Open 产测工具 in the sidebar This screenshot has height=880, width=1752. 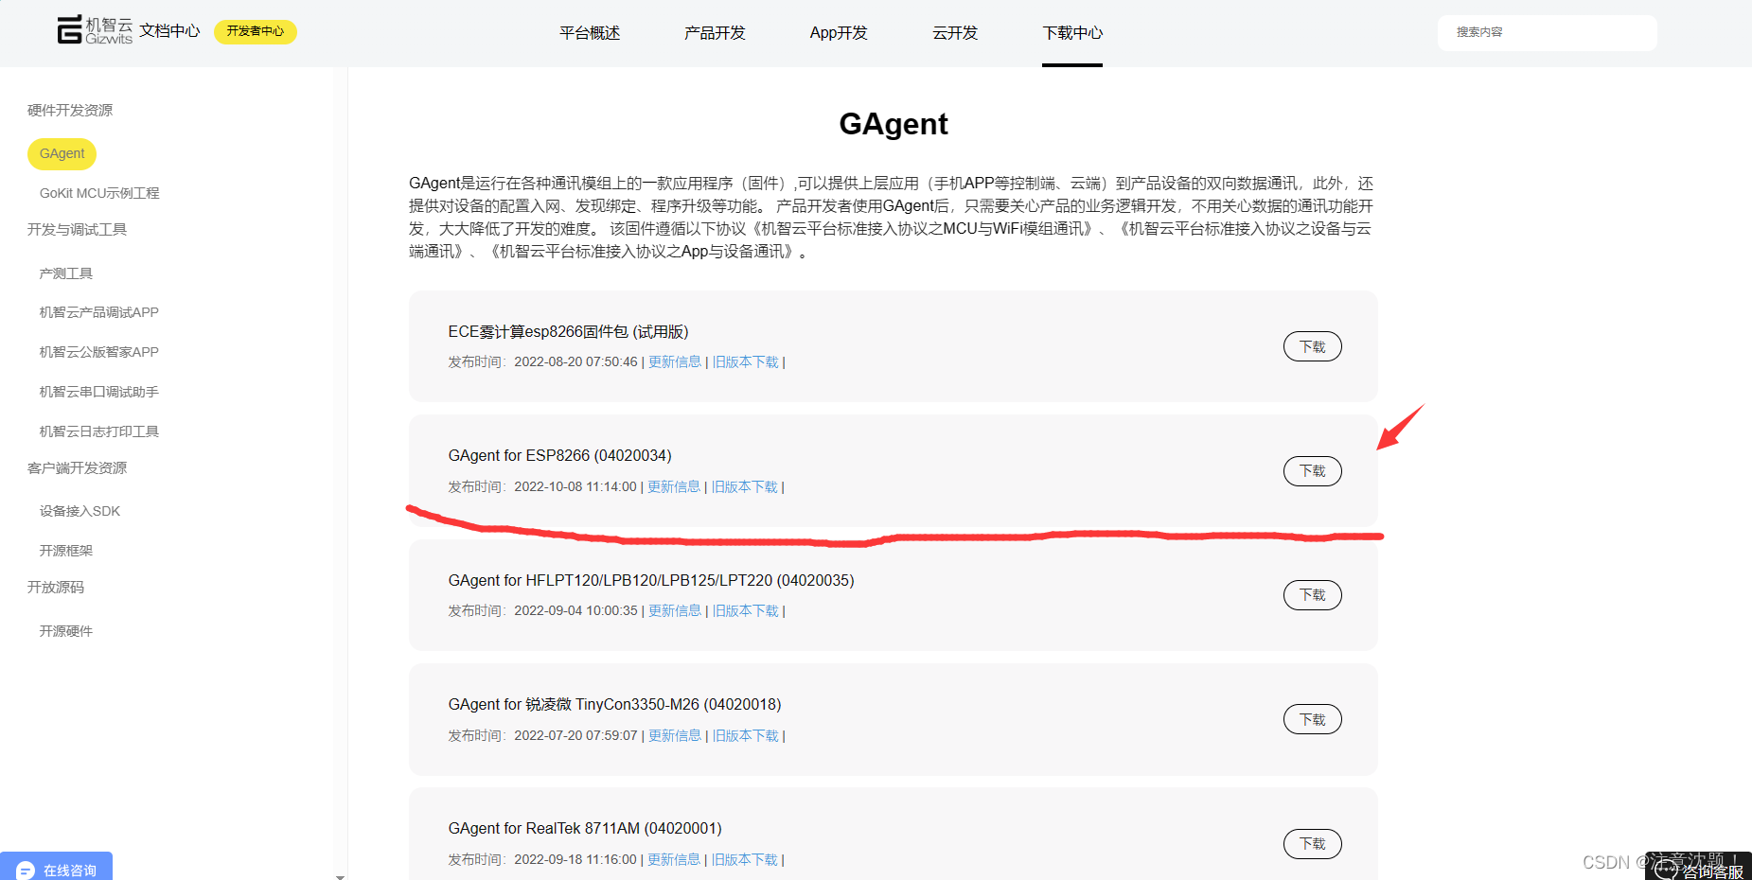click(65, 273)
